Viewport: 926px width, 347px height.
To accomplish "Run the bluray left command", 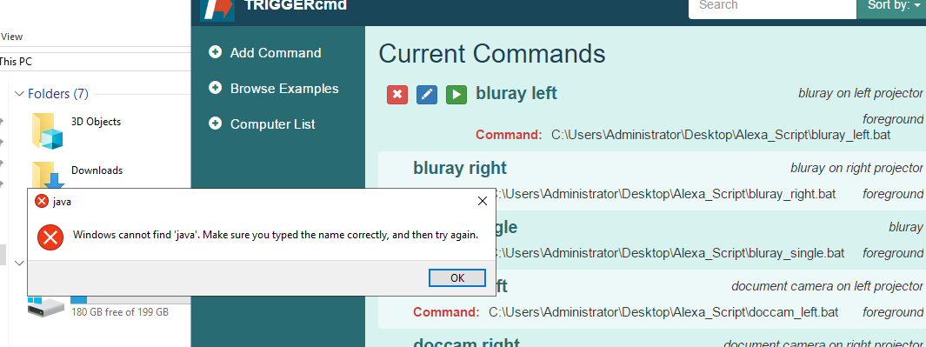I will click(456, 95).
